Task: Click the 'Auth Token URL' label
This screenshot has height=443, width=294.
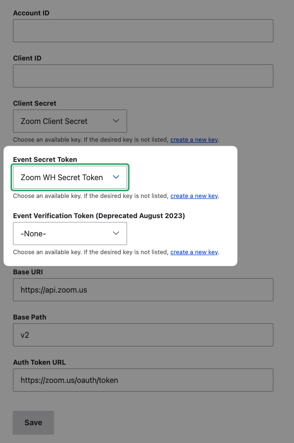Action: click(39, 362)
